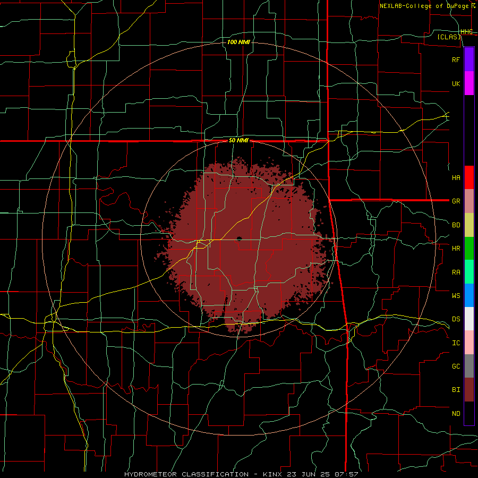The height and width of the screenshot is (478, 478).
Task: Click the WS legend label
Action: (x=456, y=296)
